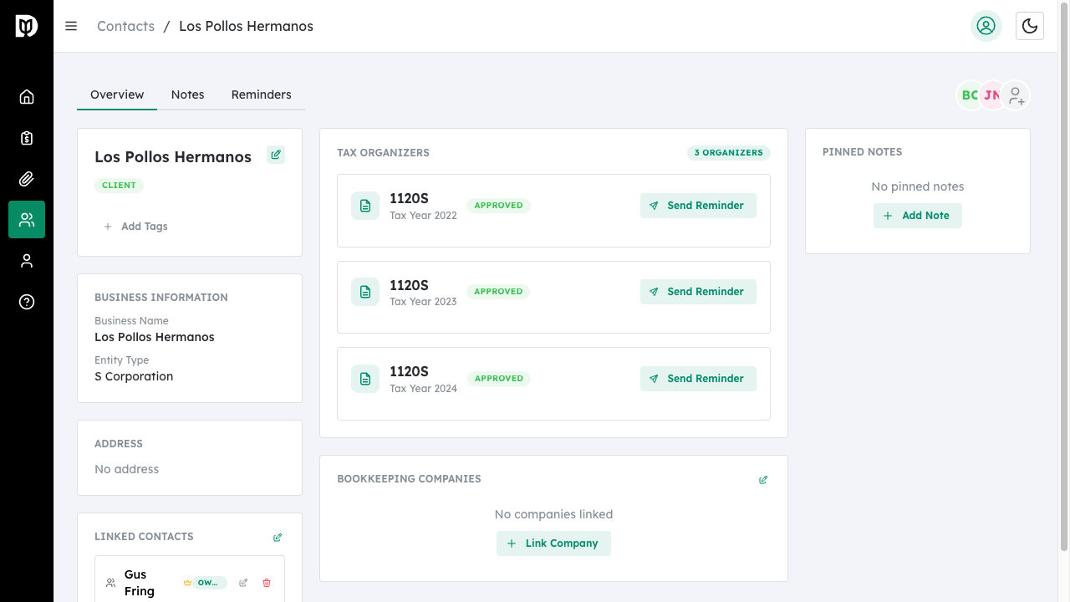This screenshot has width=1070, height=602.
Task: Open the edit icon on Bookkeeping Companies panel
Action: 762,479
